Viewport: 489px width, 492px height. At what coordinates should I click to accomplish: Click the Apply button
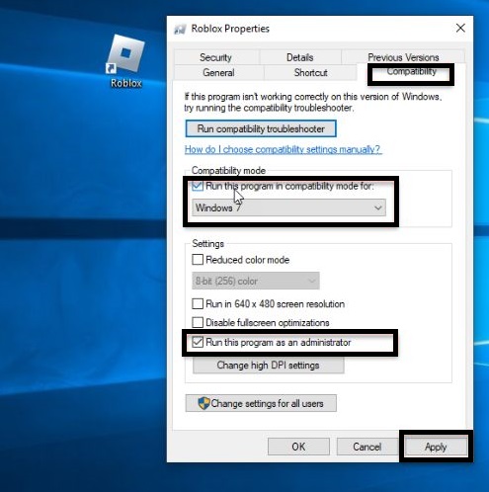[x=436, y=447]
